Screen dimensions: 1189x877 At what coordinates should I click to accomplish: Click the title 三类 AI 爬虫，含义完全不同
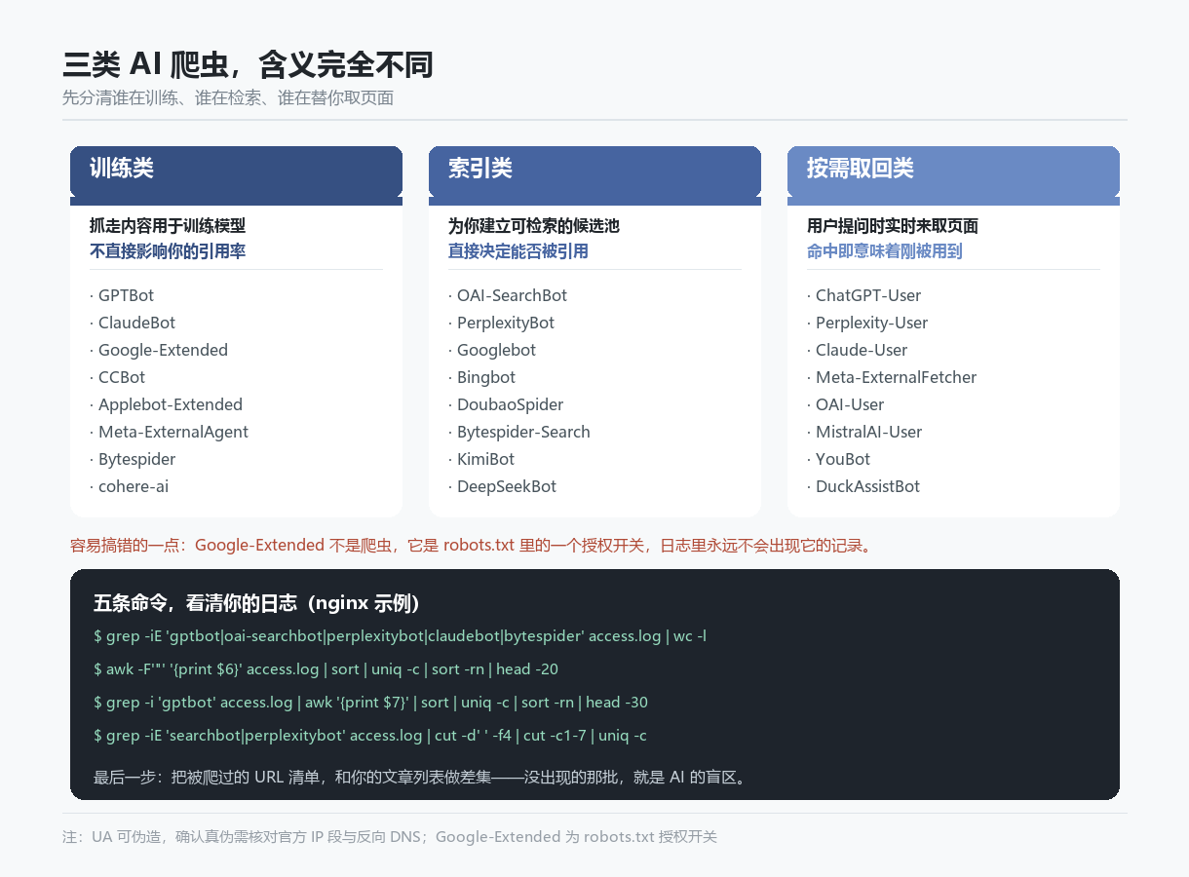[x=248, y=65]
